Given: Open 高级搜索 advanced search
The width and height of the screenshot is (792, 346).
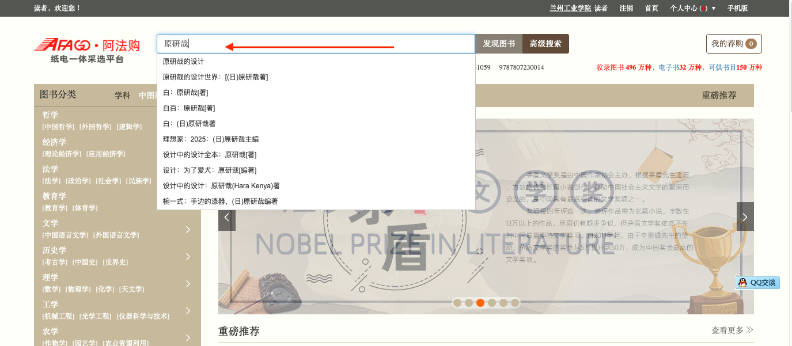Looking at the screenshot, I should pyautogui.click(x=545, y=44).
